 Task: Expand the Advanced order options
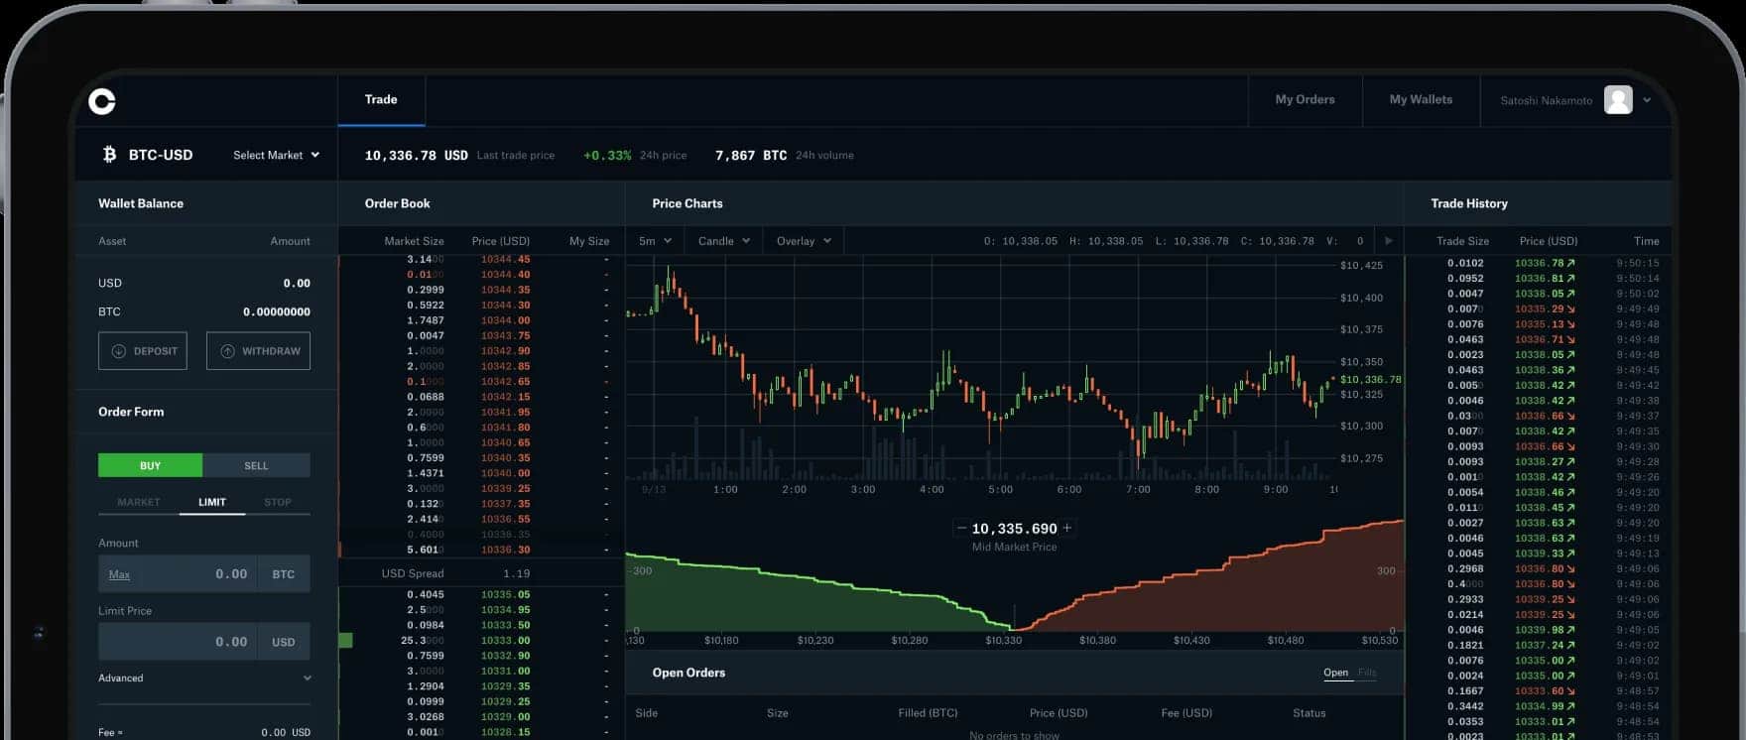coord(204,678)
